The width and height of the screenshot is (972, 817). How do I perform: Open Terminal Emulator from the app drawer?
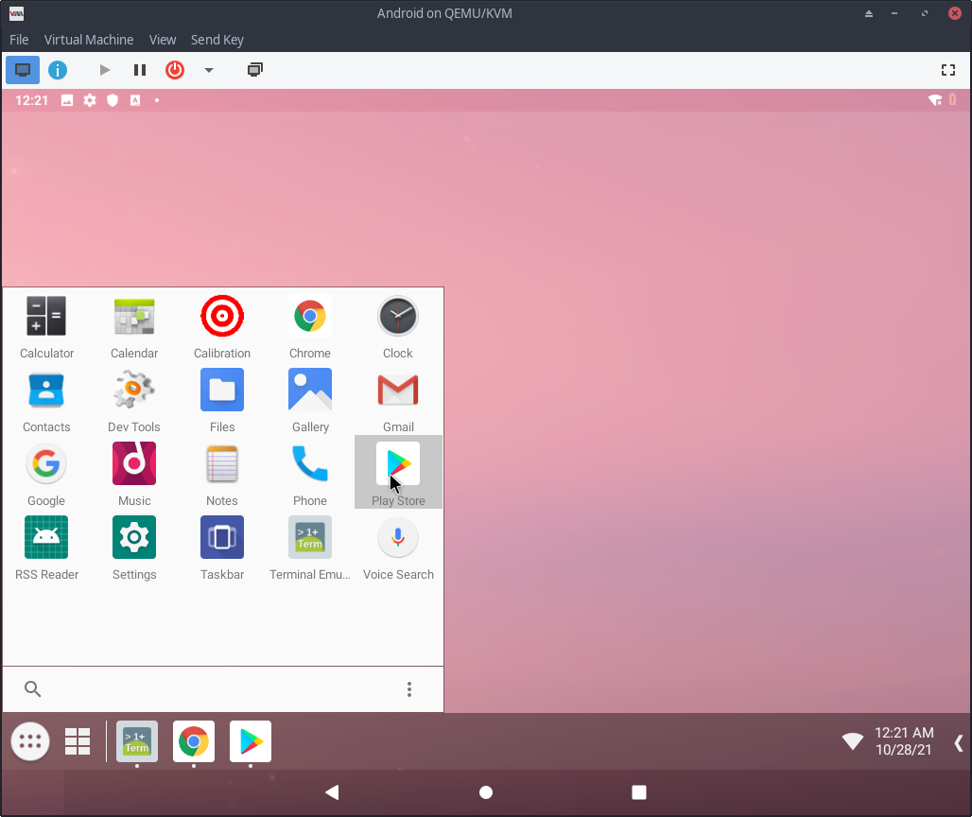[x=310, y=548]
